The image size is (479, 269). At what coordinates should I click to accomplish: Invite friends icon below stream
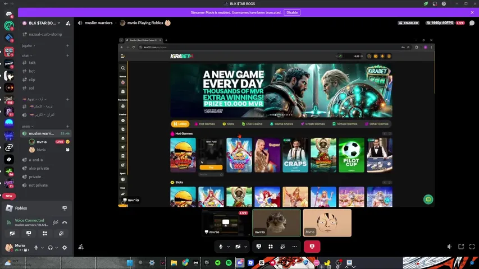click(x=81, y=247)
